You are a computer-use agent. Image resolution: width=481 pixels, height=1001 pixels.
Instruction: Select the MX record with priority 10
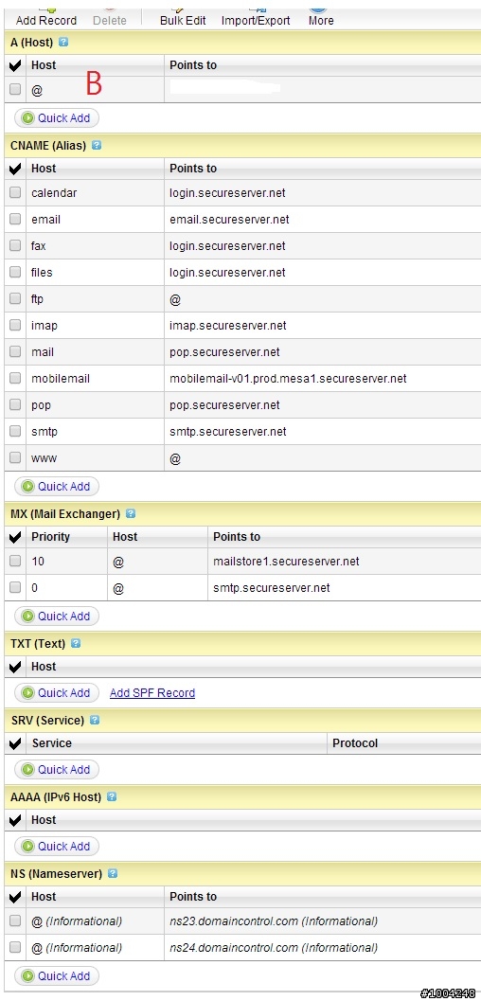pyautogui.click(x=15, y=562)
